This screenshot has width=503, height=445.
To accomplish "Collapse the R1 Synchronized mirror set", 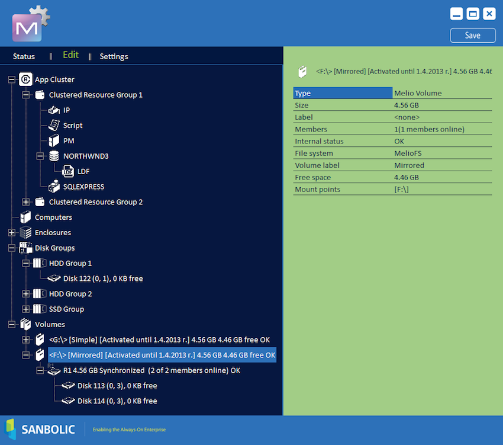I will 40,370.
